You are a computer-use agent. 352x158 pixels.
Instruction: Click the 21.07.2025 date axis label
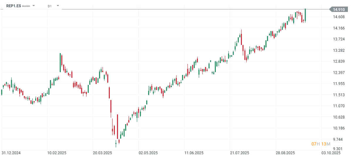240,153
